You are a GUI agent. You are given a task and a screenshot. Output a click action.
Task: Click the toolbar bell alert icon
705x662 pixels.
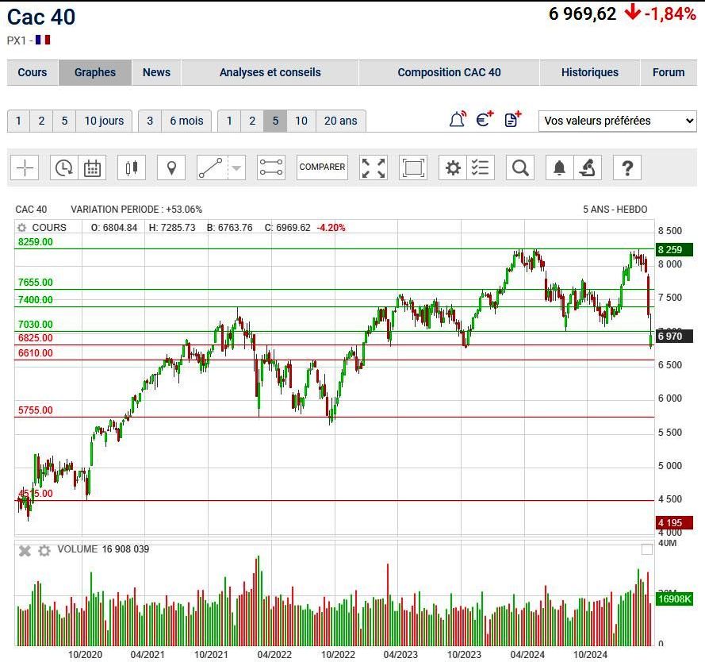559,167
